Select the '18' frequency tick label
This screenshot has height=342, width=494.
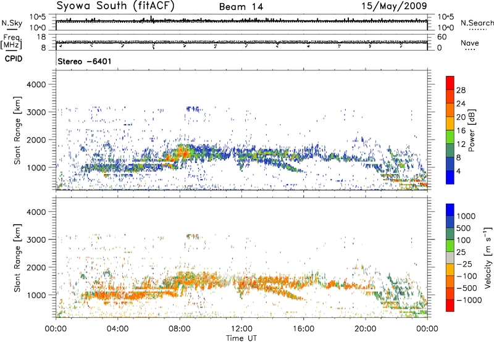41,37
